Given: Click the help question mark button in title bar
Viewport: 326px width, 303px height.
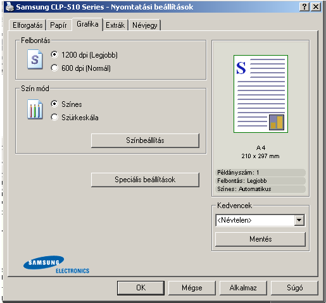Looking at the screenshot, I should (x=304, y=7).
